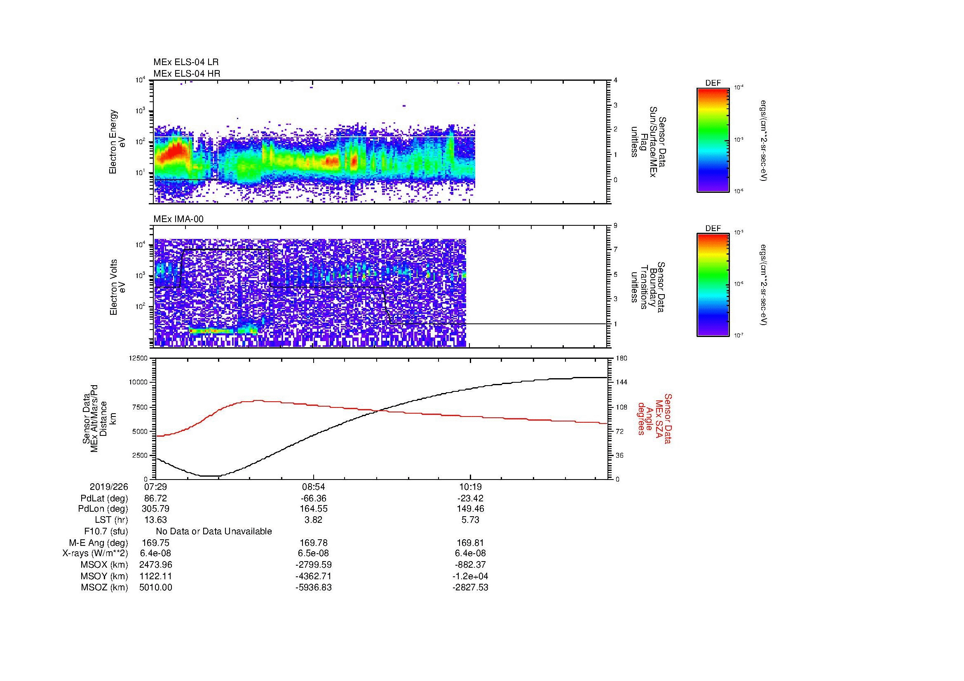Click the 08:54 time tick label
This screenshot has width=964, height=681.
click(313, 487)
